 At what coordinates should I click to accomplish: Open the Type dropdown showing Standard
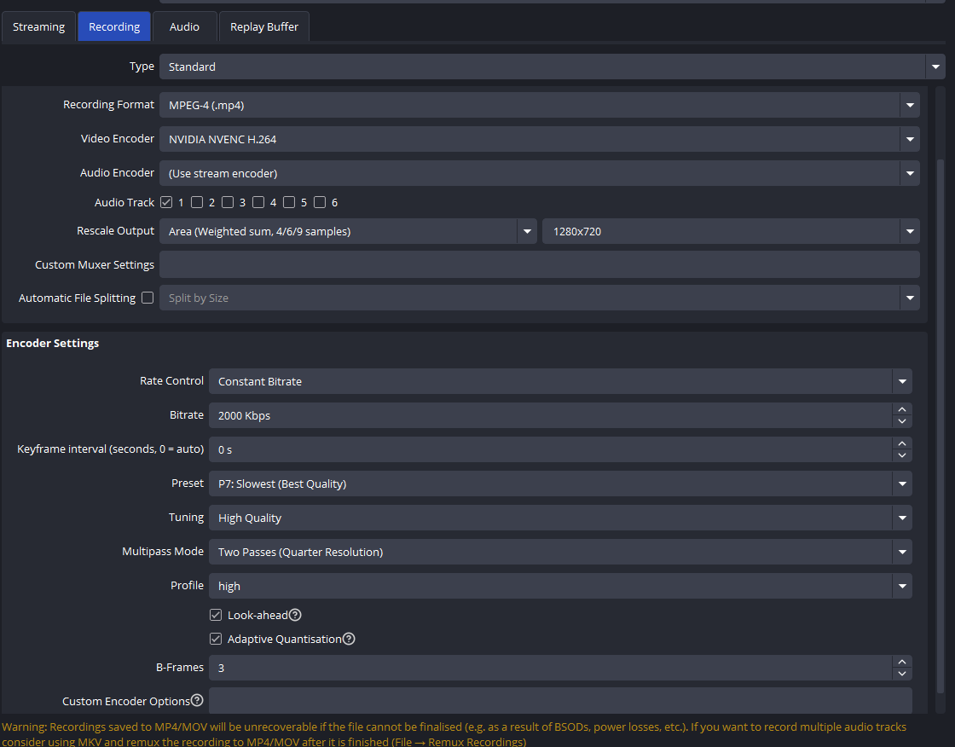[553, 67]
